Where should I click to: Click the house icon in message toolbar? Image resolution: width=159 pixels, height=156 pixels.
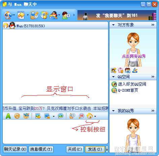(x=90, y=116)
